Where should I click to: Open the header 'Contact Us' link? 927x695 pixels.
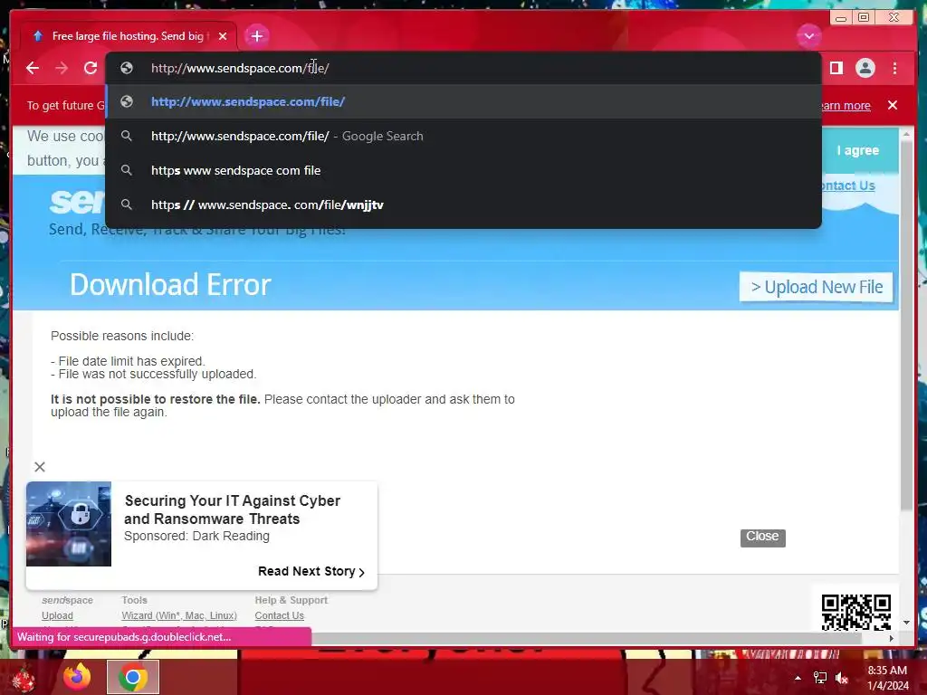(x=848, y=186)
